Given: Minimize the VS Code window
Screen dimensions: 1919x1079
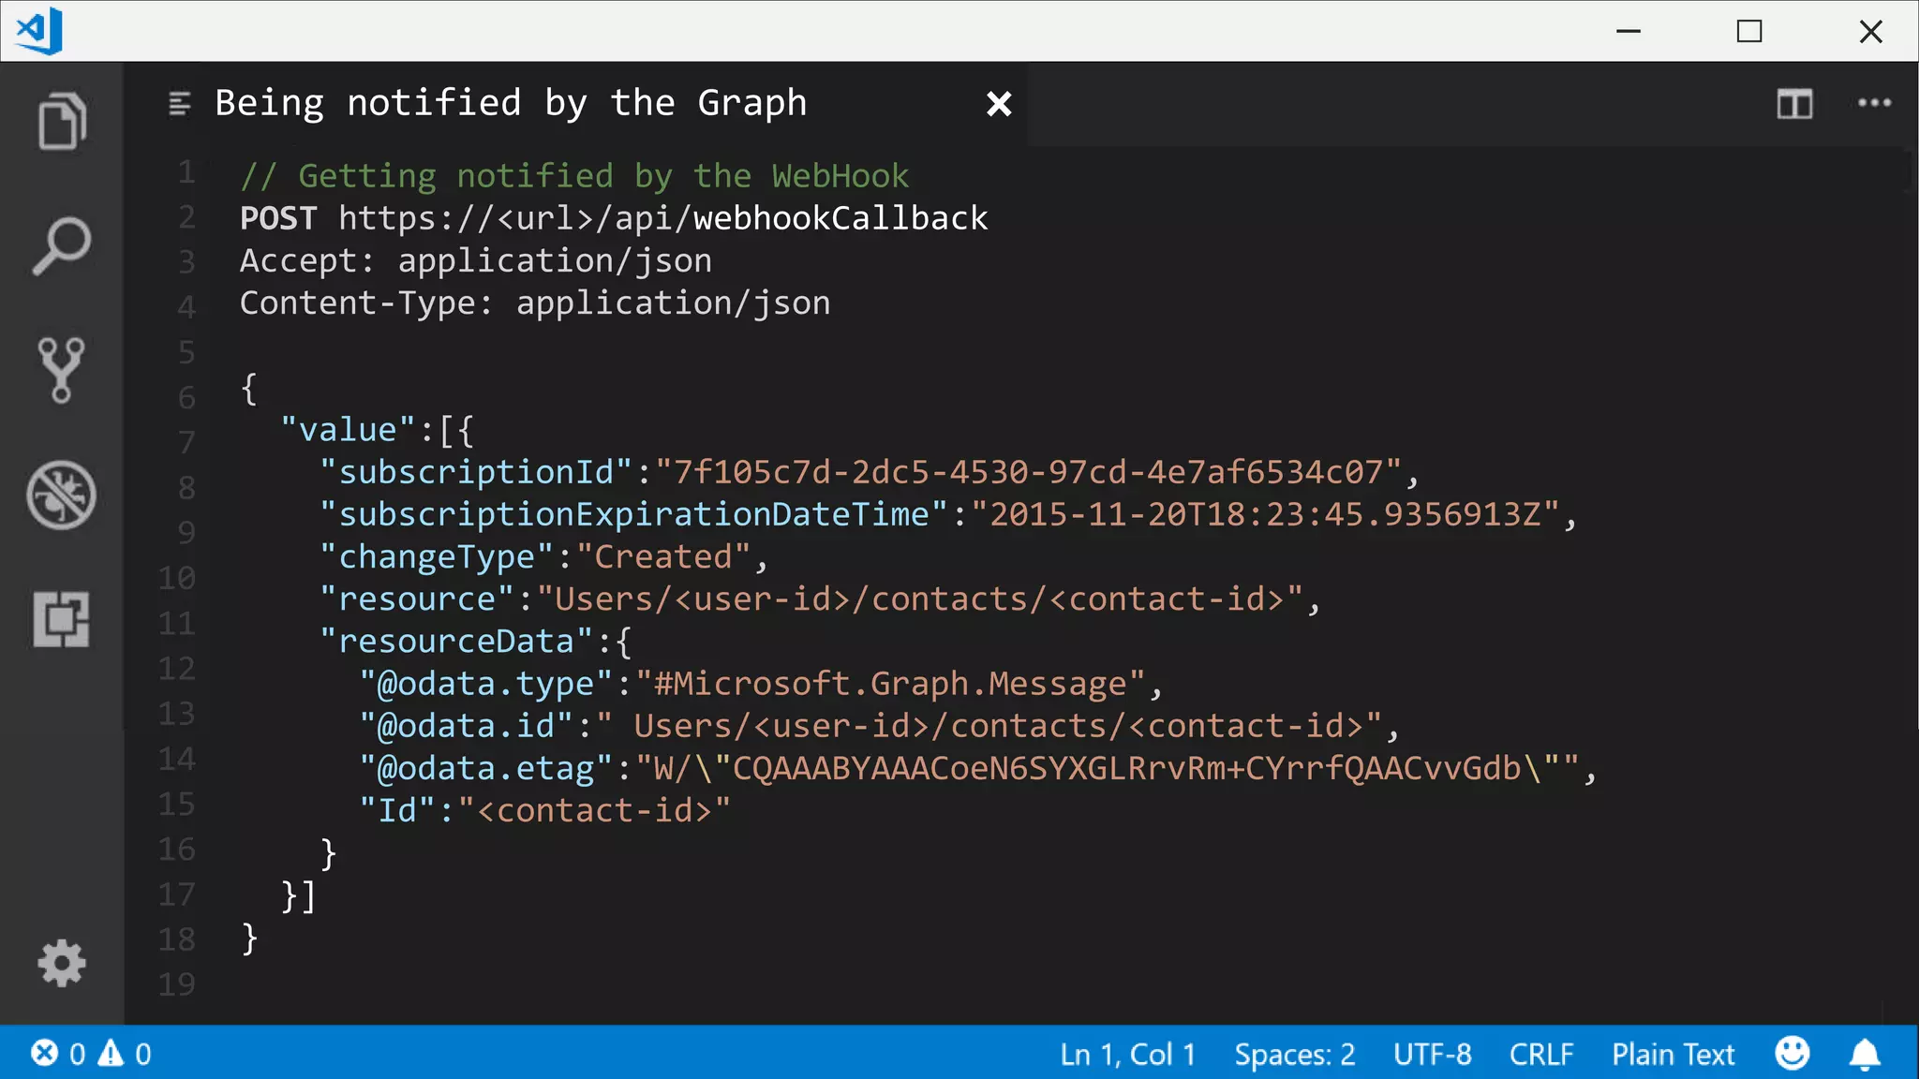Looking at the screenshot, I should coord(1629,31).
